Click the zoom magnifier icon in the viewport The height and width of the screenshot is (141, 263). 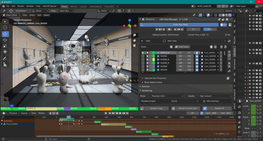pyautogui.click(x=134, y=35)
